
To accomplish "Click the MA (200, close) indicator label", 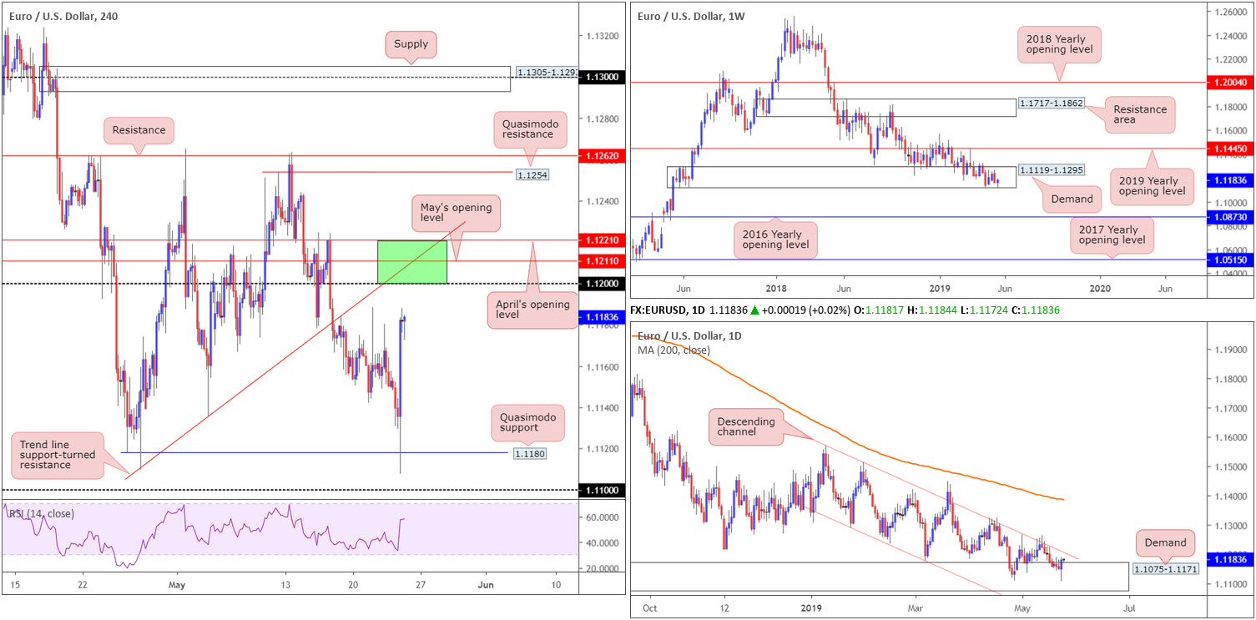I will (x=674, y=350).
